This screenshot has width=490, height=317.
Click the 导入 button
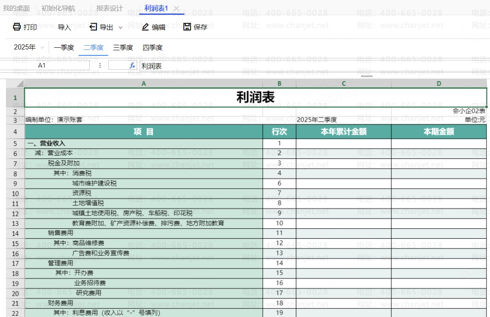pos(64,27)
